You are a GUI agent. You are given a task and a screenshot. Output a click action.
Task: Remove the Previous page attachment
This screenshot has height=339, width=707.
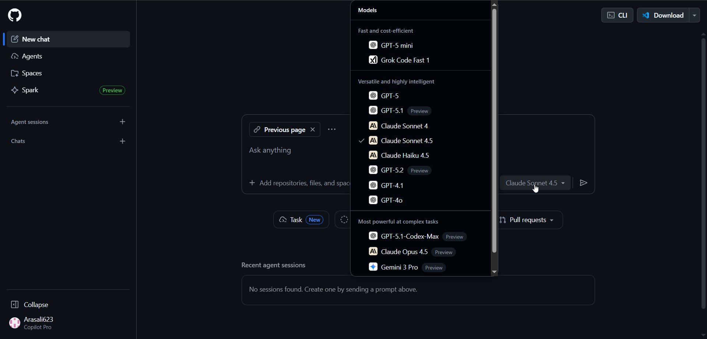[x=313, y=129]
